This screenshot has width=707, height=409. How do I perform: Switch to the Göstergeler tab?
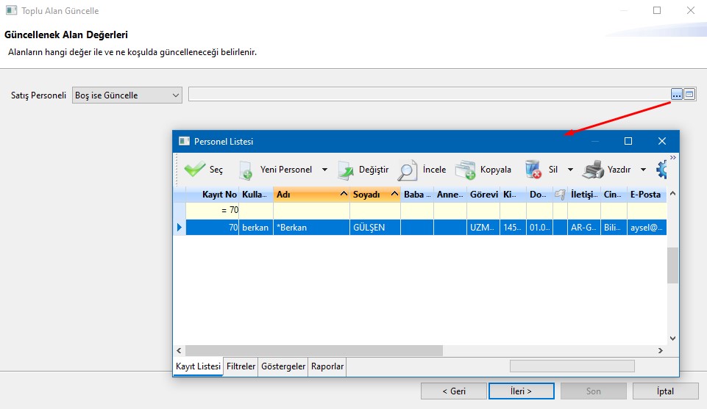[283, 366]
